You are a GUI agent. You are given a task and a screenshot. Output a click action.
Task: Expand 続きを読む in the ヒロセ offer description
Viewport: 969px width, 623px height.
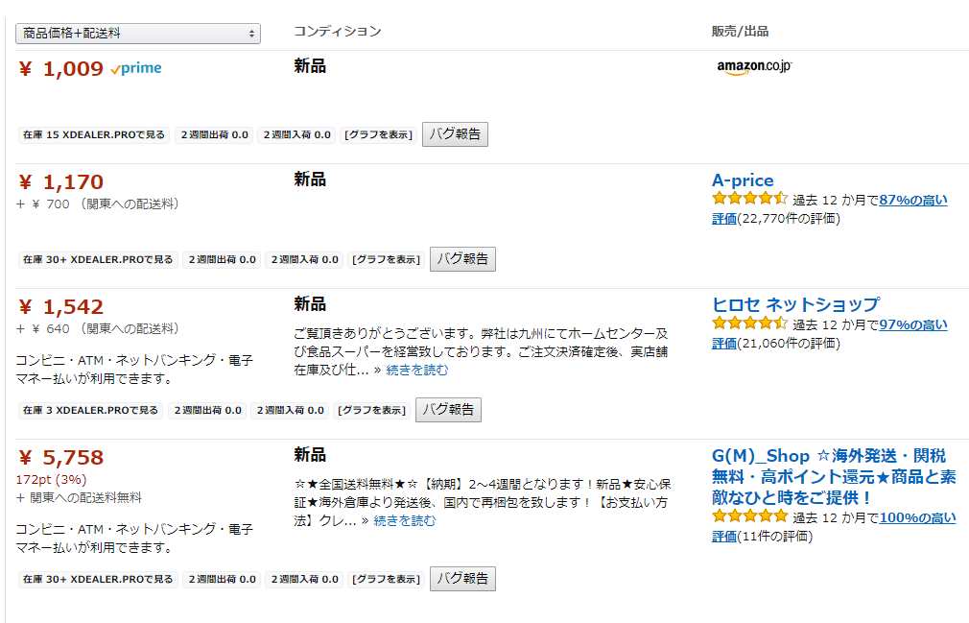(416, 370)
